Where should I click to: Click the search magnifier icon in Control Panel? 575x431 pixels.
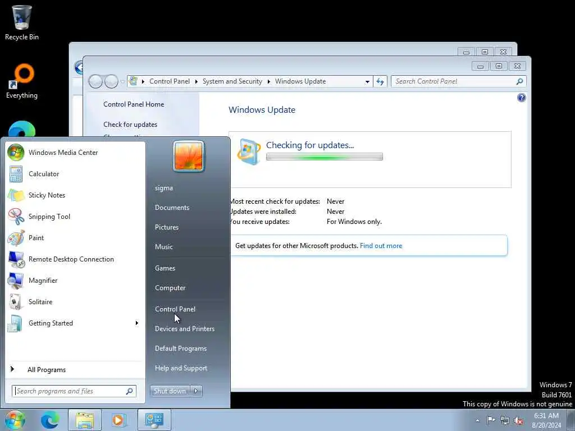(x=519, y=81)
